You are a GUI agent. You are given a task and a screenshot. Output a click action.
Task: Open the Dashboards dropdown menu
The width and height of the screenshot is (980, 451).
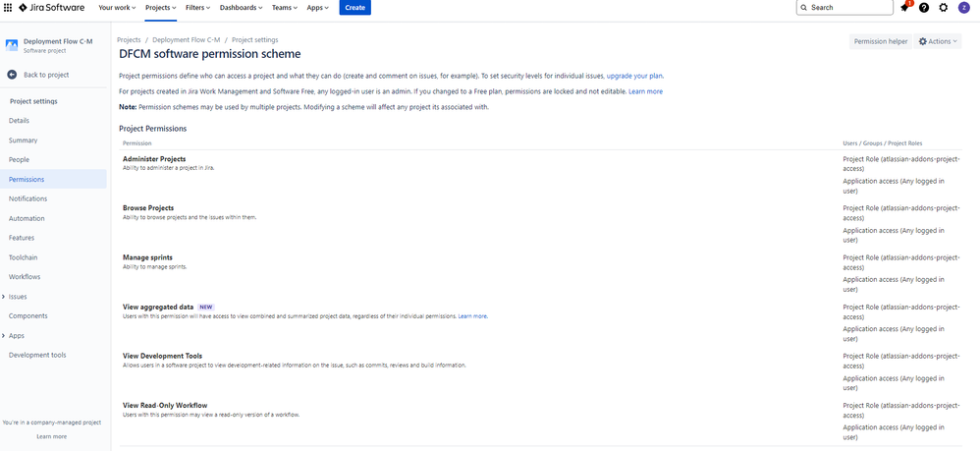point(242,8)
